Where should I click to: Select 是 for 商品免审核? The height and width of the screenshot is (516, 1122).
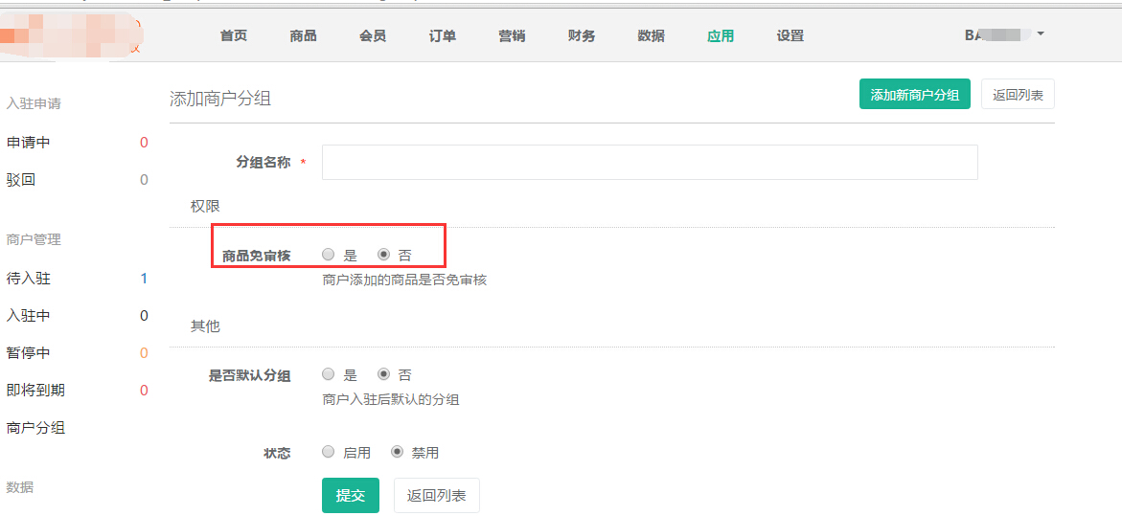pyautogui.click(x=329, y=255)
